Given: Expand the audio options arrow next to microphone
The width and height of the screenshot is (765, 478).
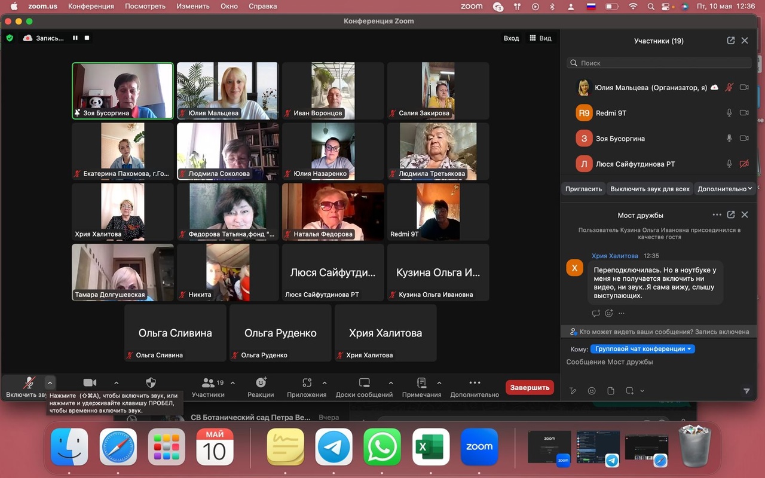Looking at the screenshot, I should tap(50, 383).
